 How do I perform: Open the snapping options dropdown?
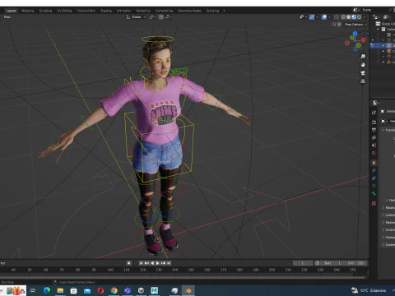pos(168,17)
